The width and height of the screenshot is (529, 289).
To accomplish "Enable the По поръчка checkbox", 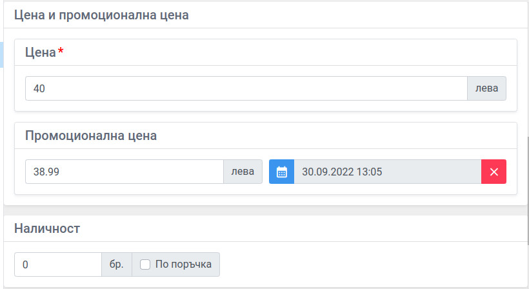I will click(x=145, y=264).
